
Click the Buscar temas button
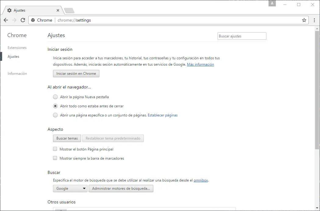[67, 138]
